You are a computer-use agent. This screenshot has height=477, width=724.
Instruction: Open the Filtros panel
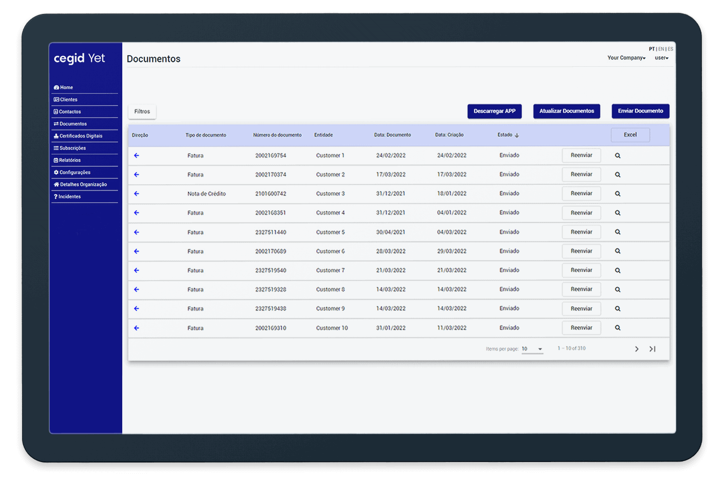coord(142,111)
